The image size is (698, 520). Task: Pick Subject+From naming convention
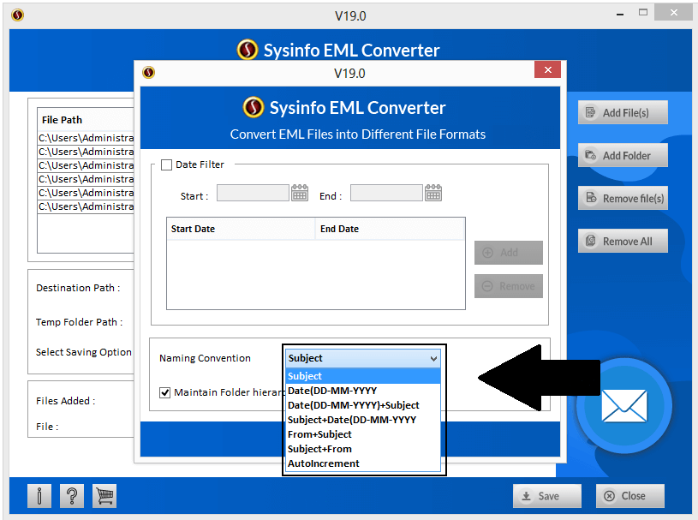click(363, 449)
